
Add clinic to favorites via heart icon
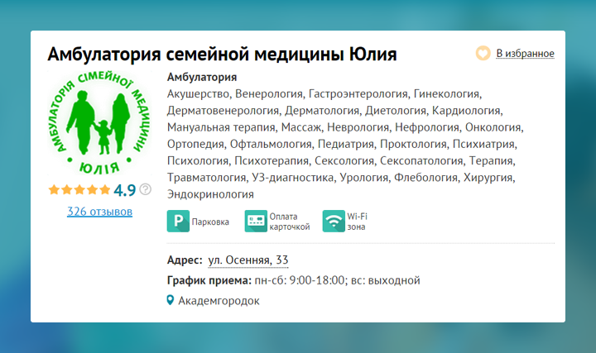click(x=483, y=53)
